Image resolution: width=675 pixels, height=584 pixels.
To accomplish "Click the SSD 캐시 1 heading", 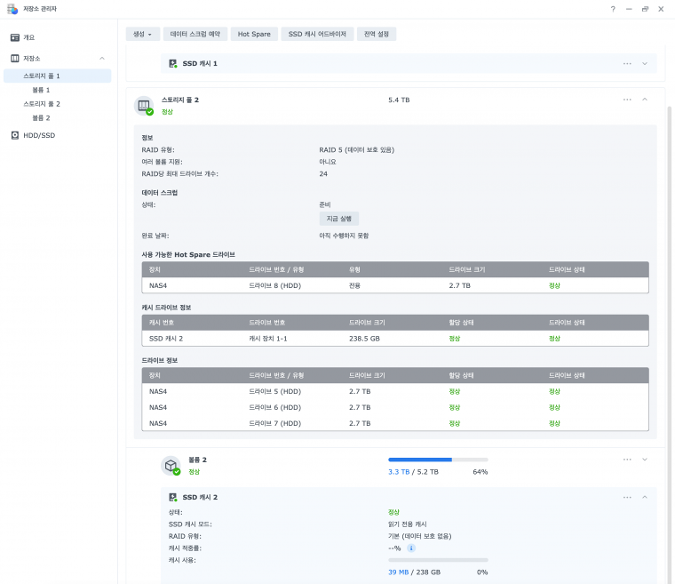I will [200, 64].
